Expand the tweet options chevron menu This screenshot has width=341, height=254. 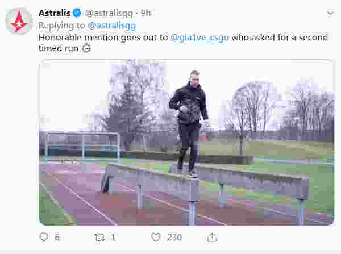point(330,13)
